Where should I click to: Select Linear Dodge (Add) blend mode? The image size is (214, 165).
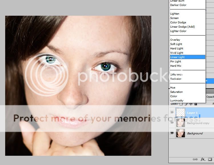click(x=183, y=27)
